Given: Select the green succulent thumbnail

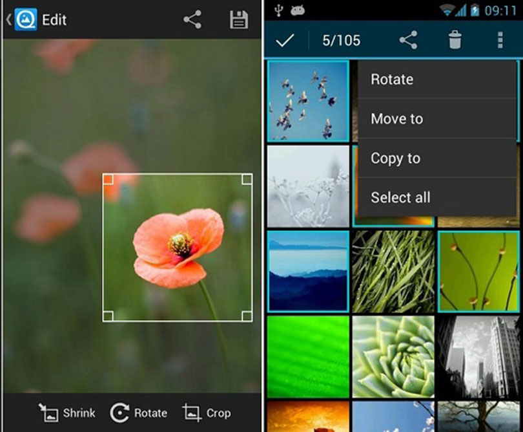Looking at the screenshot, I should point(393,357).
